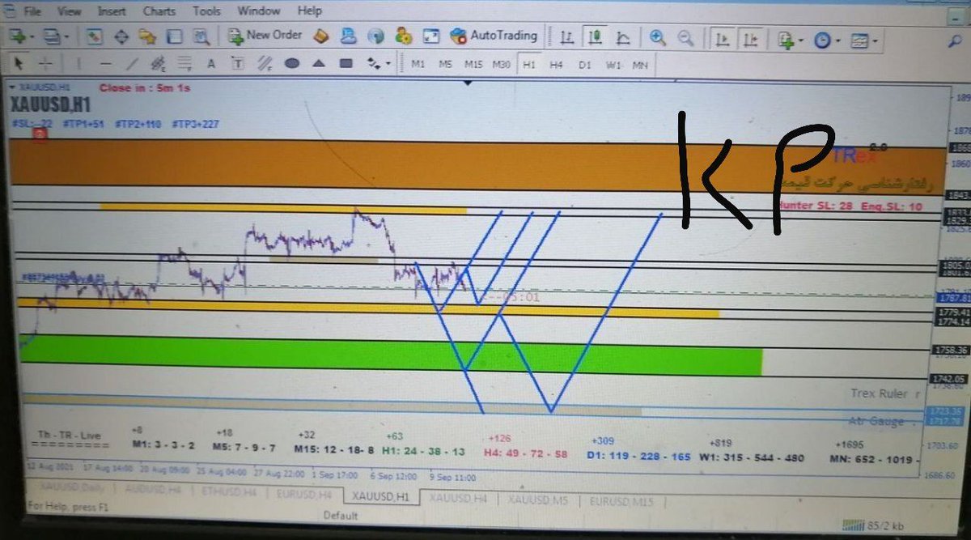This screenshot has height=540, width=971.
Task: Open the Tools menu
Action: point(206,11)
